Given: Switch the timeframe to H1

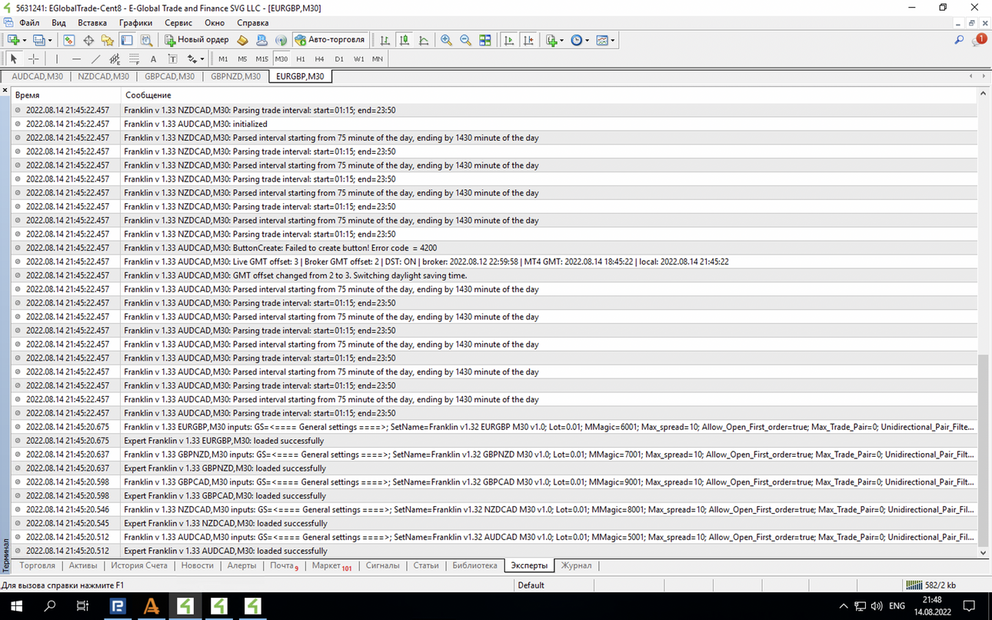Looking at the screenshot, I should click(301, 58).
